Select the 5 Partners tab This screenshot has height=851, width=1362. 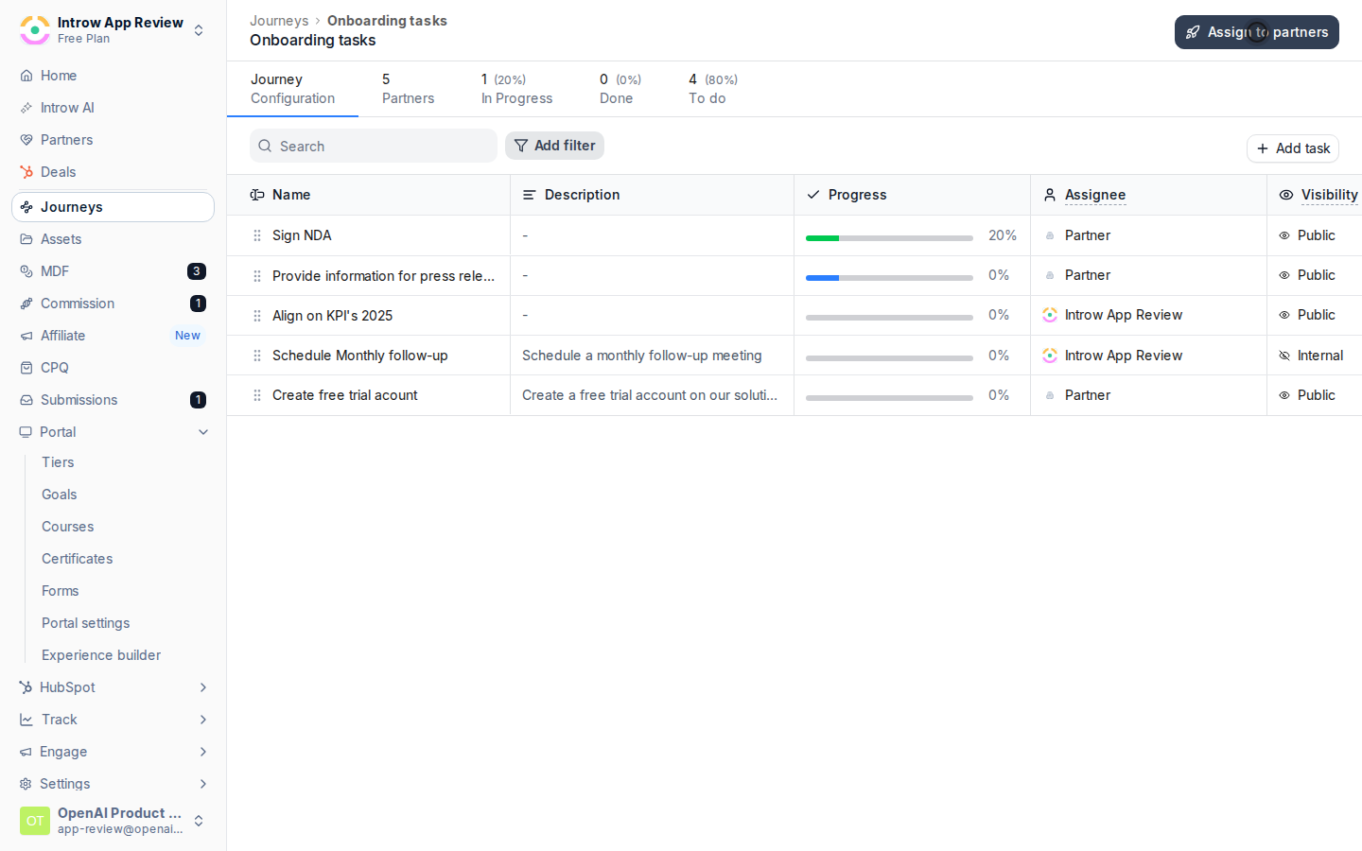coord(408,89)
